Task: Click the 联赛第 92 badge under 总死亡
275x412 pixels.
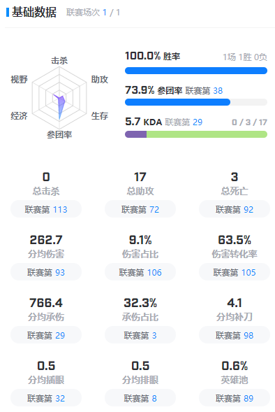Action: coord(235,209)
